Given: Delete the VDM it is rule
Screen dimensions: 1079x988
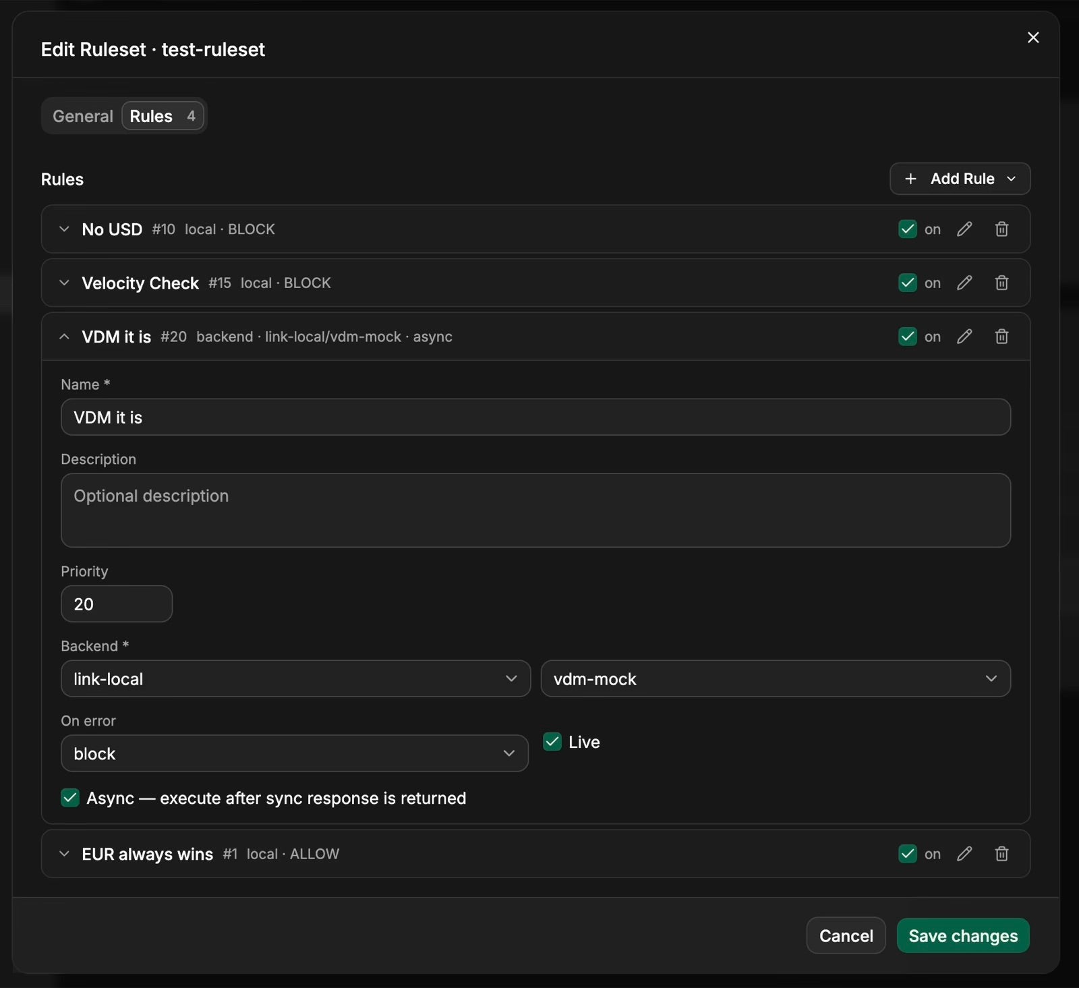Looking at the screenshot, I should click(1001, 337).
